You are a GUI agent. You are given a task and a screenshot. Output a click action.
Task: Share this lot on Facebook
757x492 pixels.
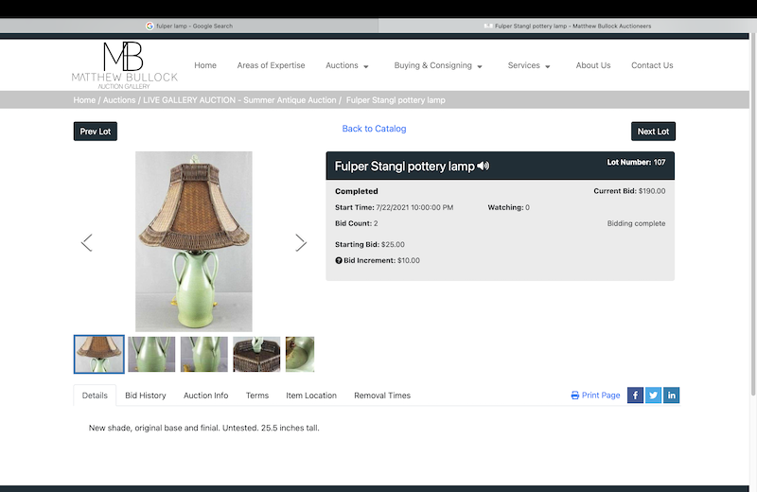coord(636,395)
